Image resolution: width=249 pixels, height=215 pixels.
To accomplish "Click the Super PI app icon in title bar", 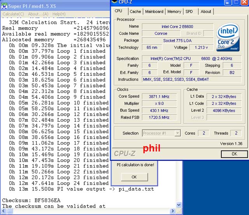I will (x=4, y=6).
